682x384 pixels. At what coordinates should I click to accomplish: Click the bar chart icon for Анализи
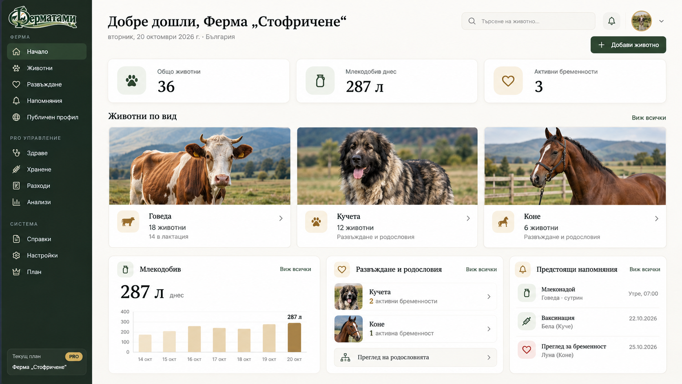pyautogui.click(x=16, y=202)
